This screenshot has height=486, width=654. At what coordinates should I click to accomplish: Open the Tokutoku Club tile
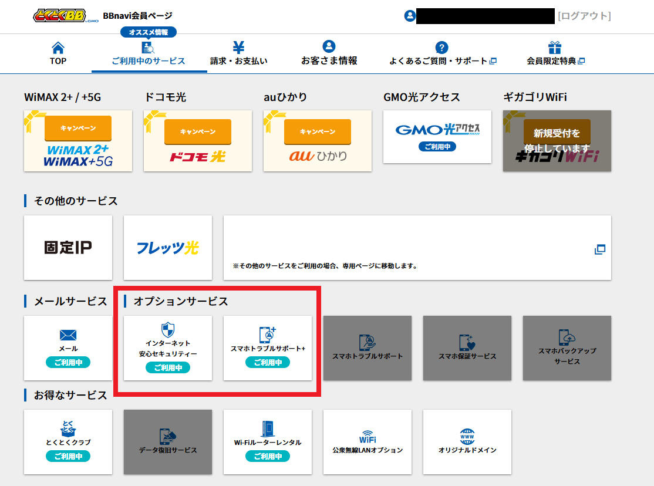(x=68, y=441)
